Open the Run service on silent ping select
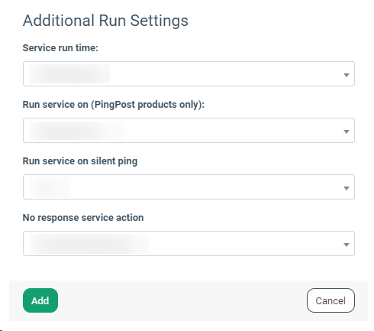Screen dimensions: 374x331 (189, 187)
